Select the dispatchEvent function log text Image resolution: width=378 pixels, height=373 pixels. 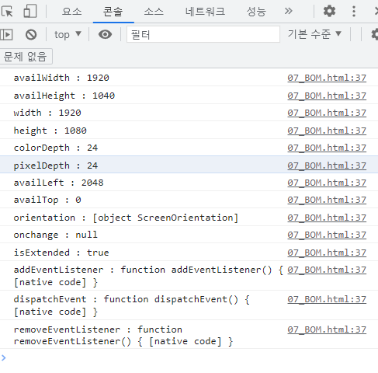(x=132, y=305)
